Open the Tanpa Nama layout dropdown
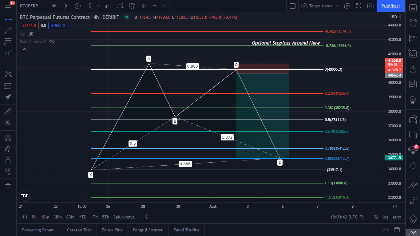420x236 pixels. pyautogui.click(x=320, y=6)
